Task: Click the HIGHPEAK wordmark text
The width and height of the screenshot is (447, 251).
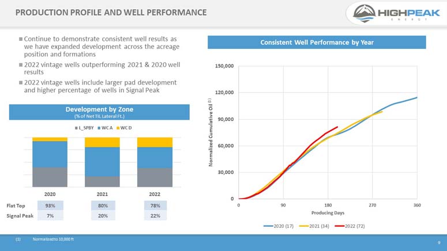Action: [409, 13]
